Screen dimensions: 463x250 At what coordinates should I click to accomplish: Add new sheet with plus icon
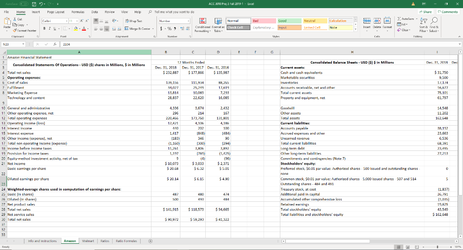tap(150, 241)
